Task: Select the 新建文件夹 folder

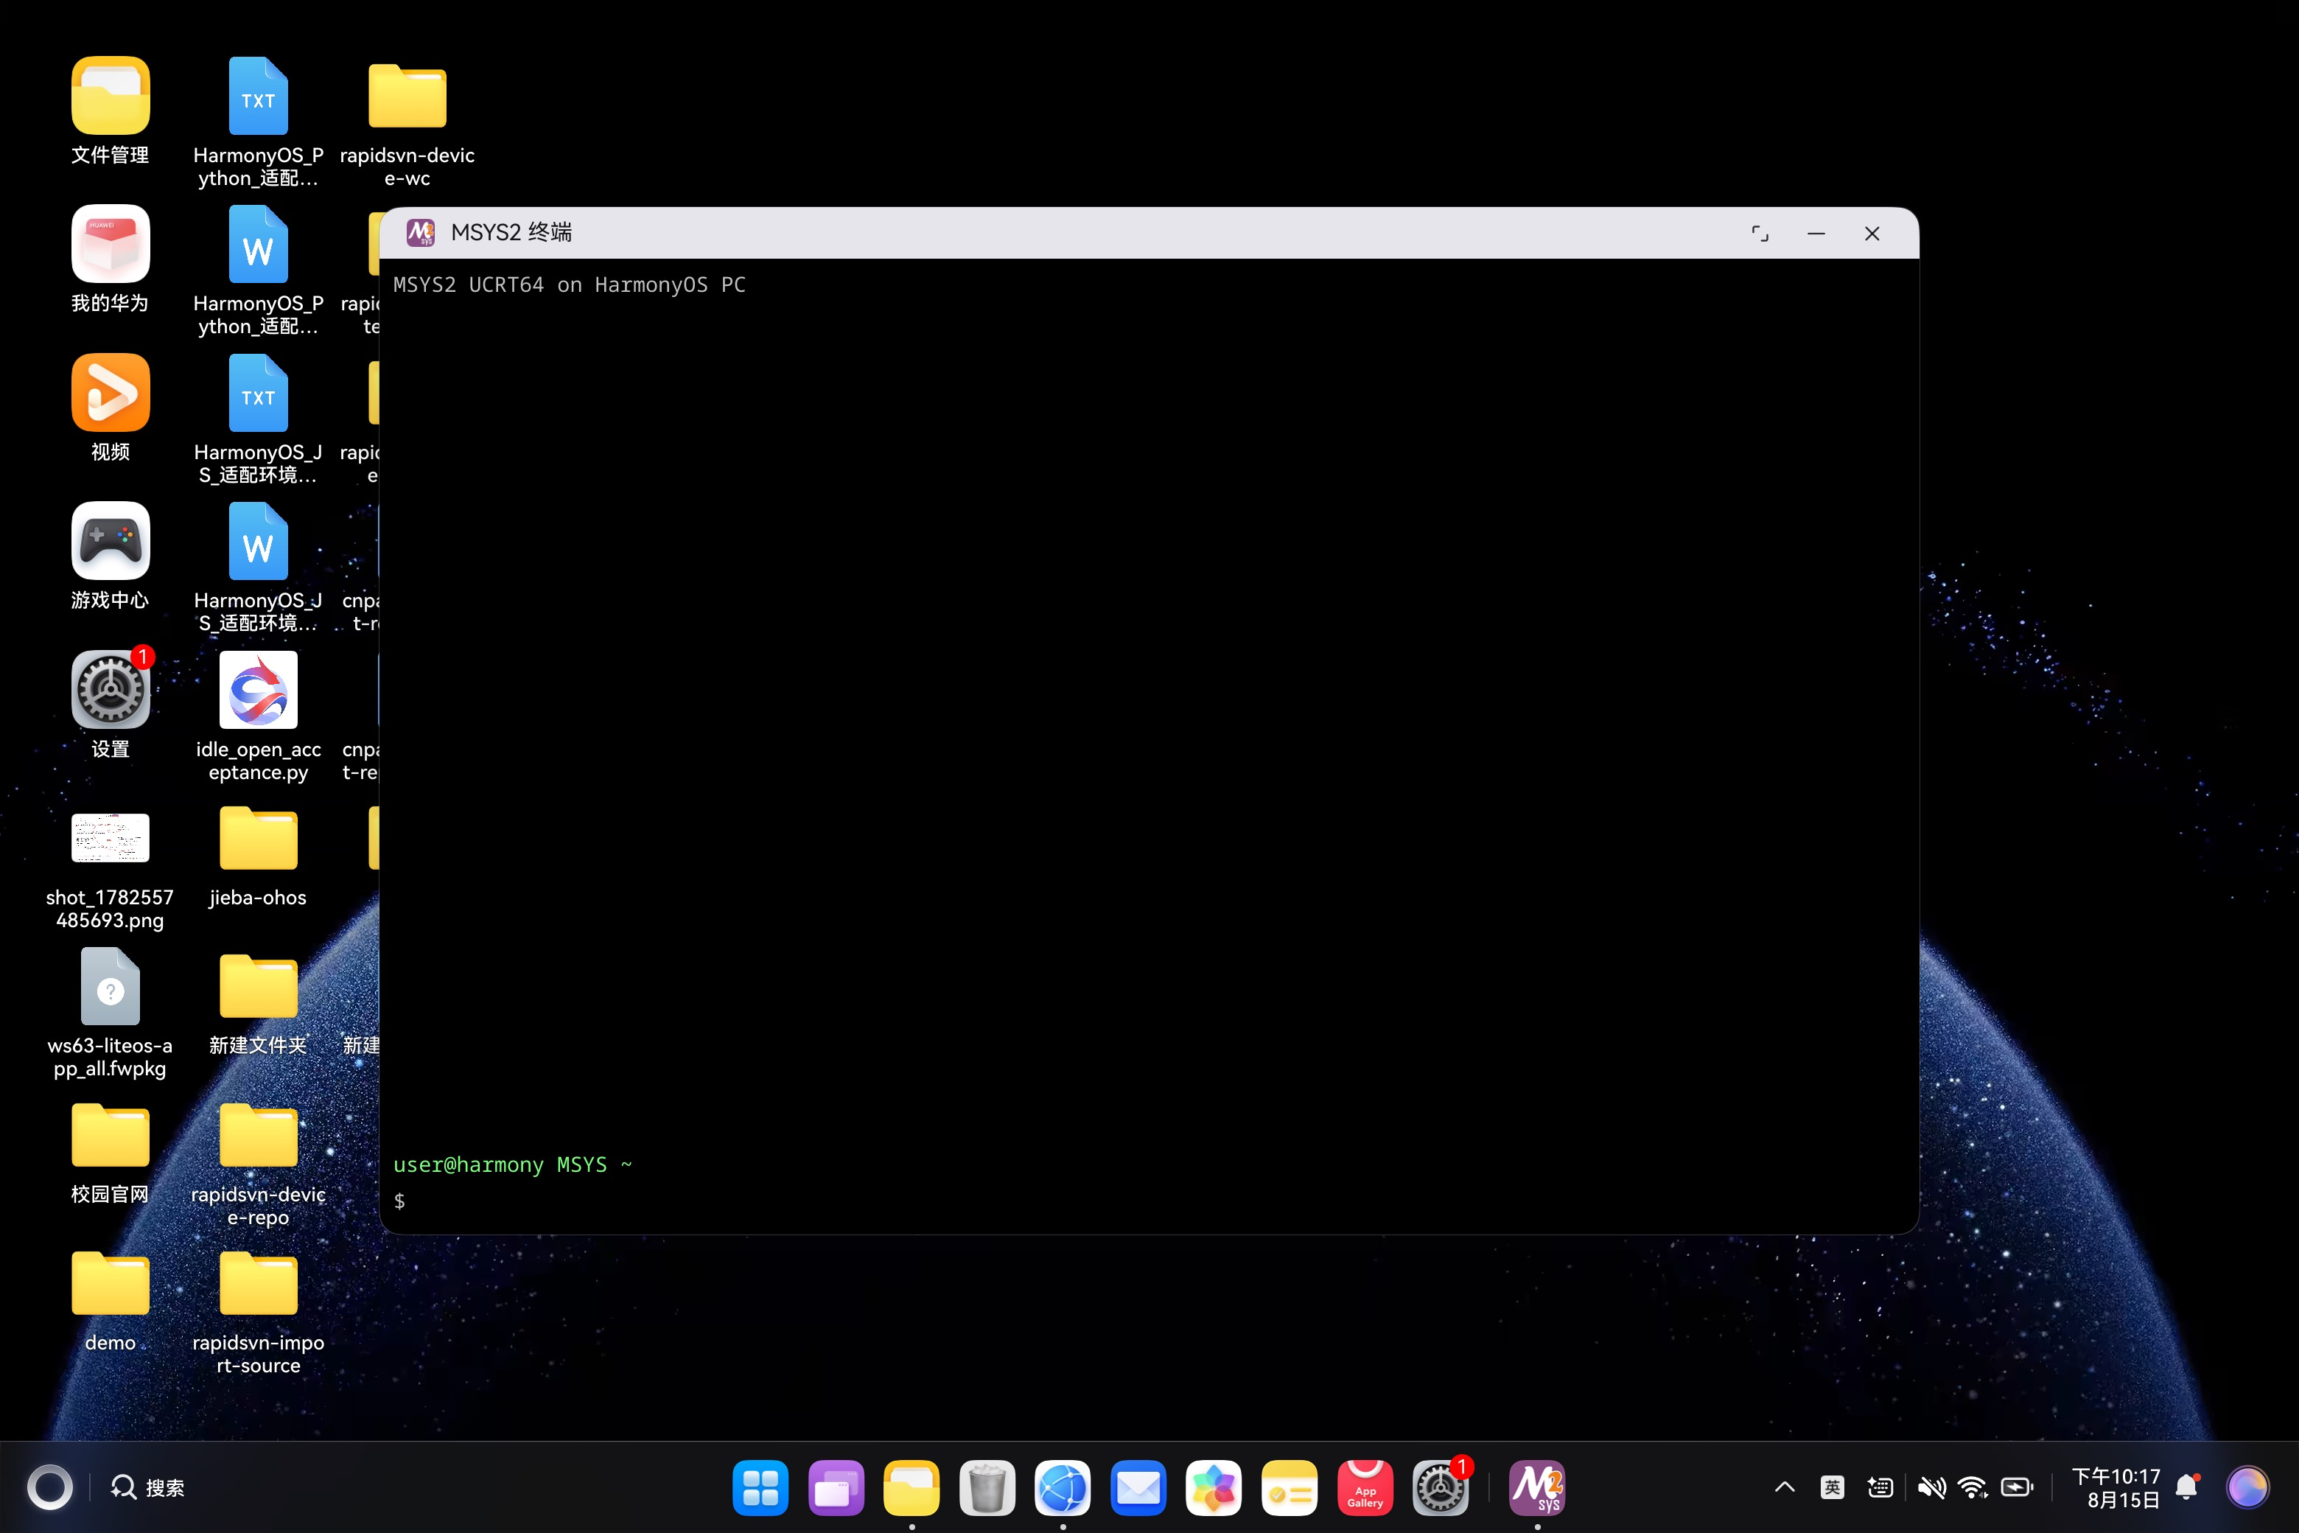Action: [258, 986]
